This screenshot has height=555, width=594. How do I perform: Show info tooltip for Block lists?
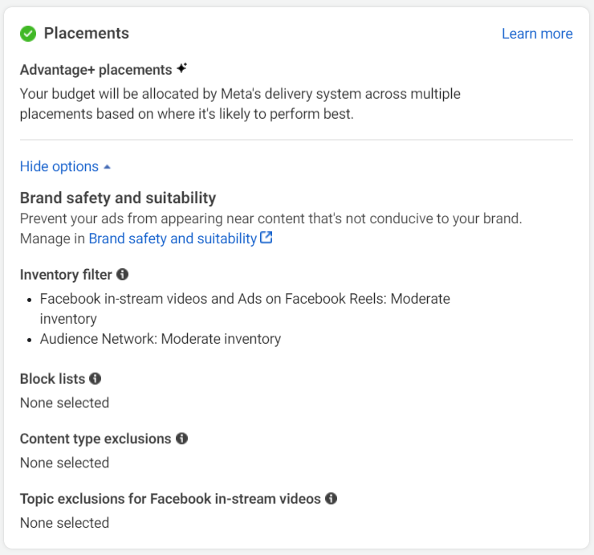[x=96, y=377]
